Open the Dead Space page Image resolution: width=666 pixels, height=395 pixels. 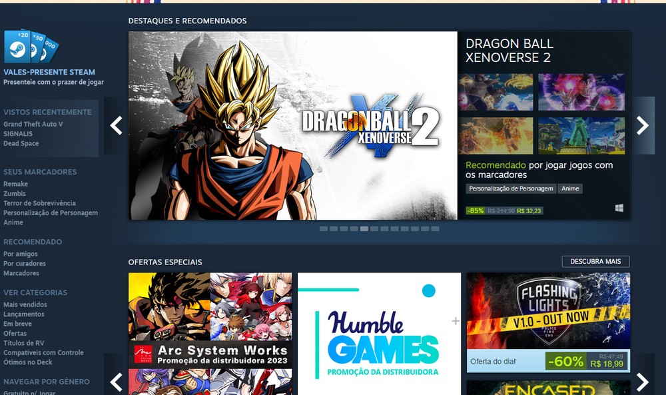tap(23, 143)
